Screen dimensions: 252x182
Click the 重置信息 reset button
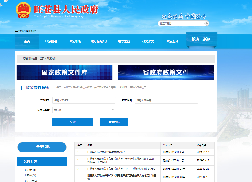click(114, 122)
